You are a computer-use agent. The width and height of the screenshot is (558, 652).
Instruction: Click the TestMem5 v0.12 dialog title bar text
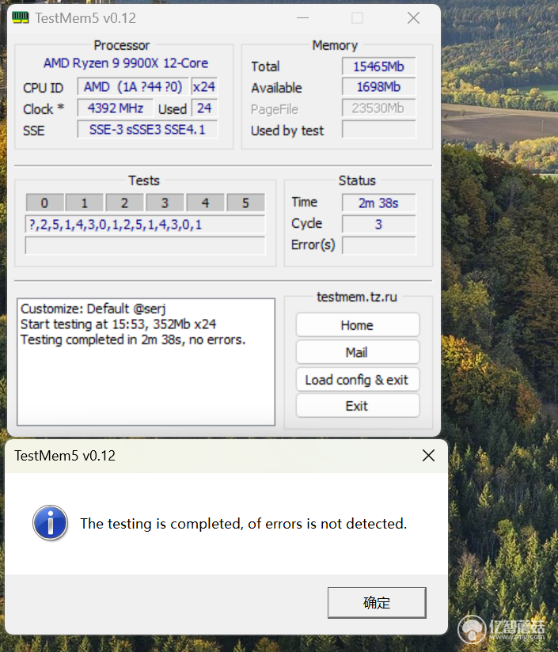pyautogui.click(x=65, y=456)
